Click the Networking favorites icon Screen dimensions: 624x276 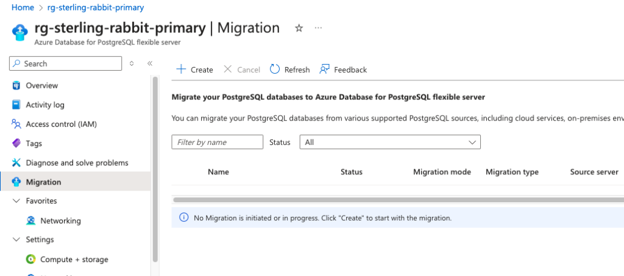tap(30, 221)
